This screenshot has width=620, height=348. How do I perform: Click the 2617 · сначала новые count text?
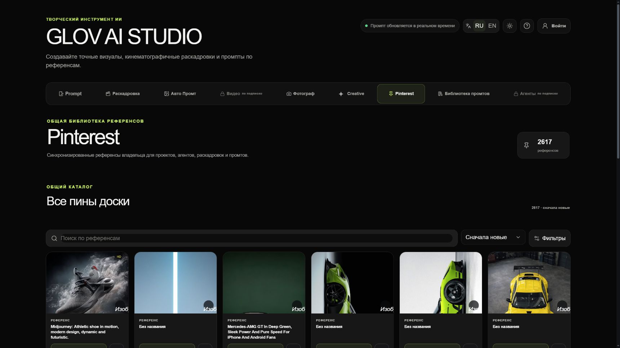[550, 208]
